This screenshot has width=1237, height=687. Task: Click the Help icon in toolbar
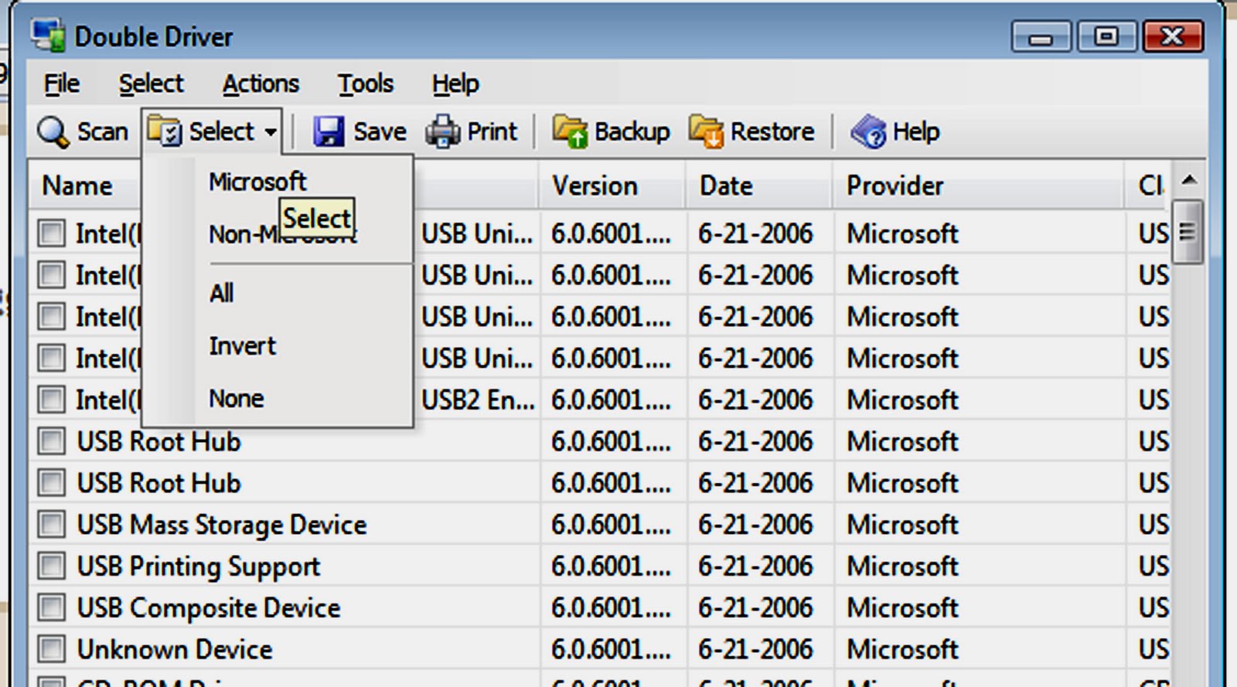[x=868, y=131]
